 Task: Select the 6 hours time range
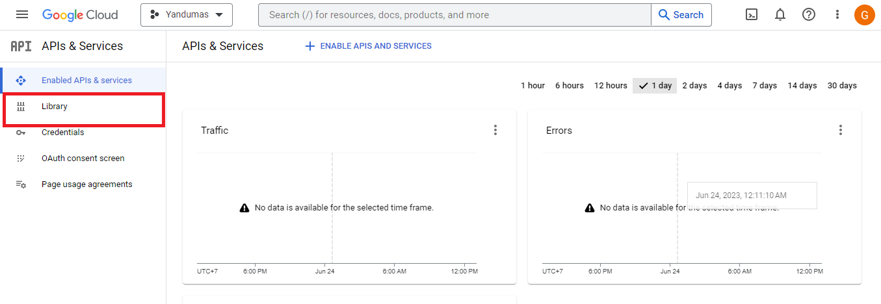tap(570, 86)
